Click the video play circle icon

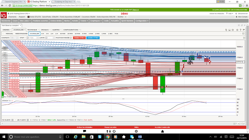pyautogui.click(x=136, y=131)
